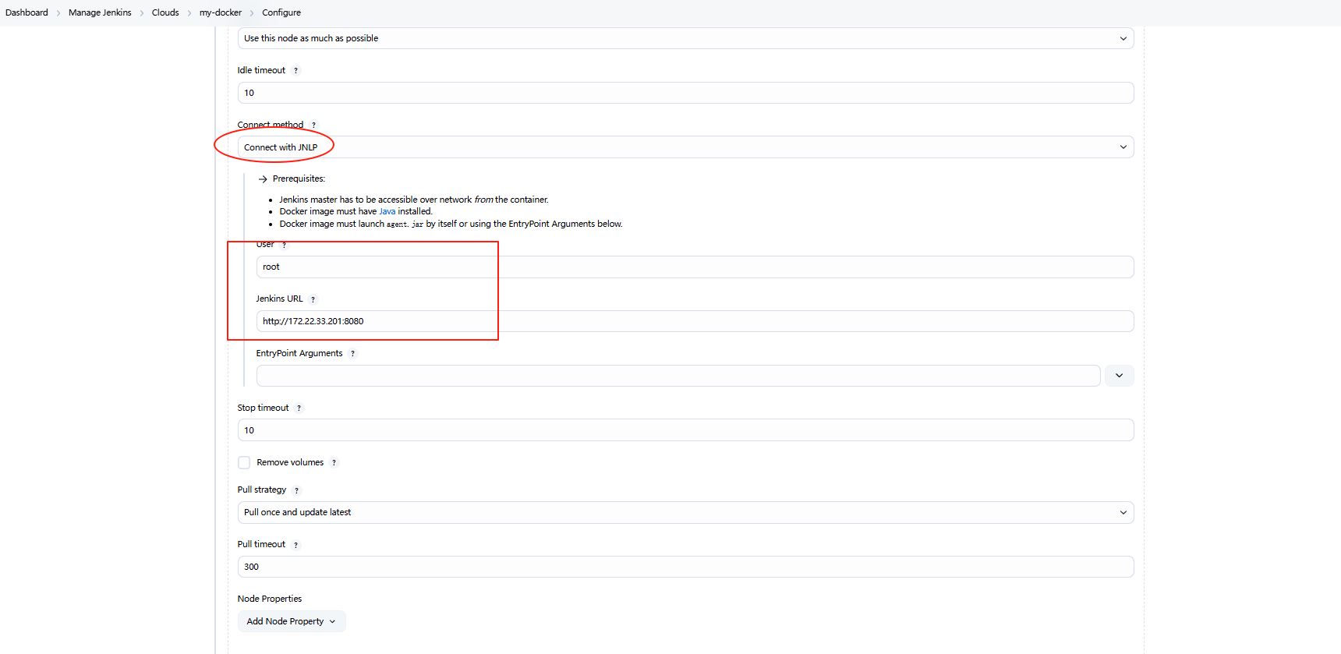This screenshot has height=654, width=1341.
Task: Enable the Remove volumes checkbox
Action: pyautogui.click(x=244, y=463)
